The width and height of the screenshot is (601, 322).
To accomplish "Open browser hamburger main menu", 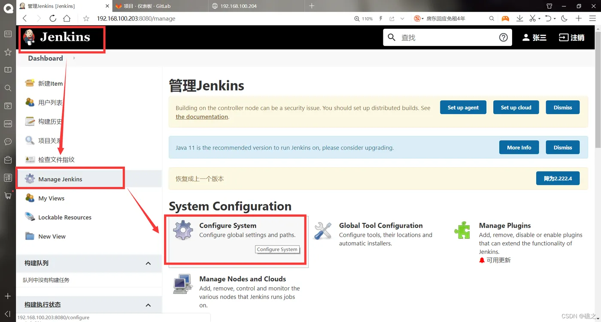I will pyautogui.click(x=592, y=18).
